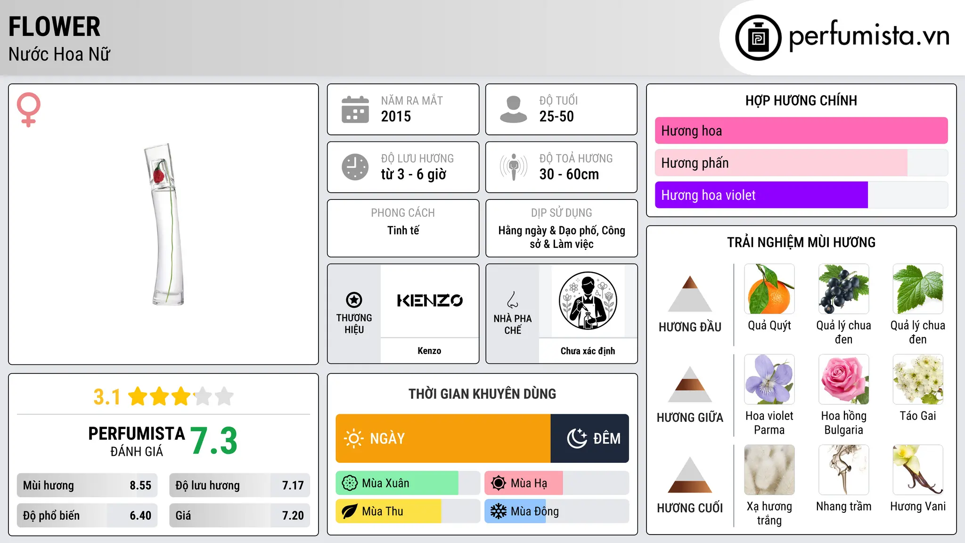
Task: Select the Xạ hương trắng musk image
Action: (x=769, y=470)
